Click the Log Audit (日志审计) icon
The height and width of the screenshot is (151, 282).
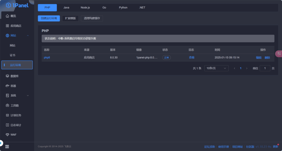[7, 125]
